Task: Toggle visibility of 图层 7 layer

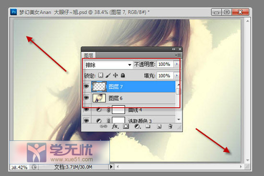Action: click(86, 87)
